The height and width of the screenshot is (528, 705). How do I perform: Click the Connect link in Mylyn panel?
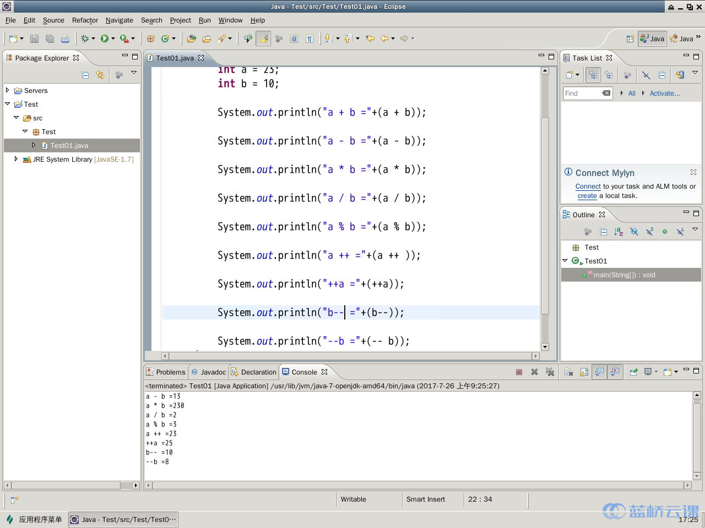pos(588,186)
